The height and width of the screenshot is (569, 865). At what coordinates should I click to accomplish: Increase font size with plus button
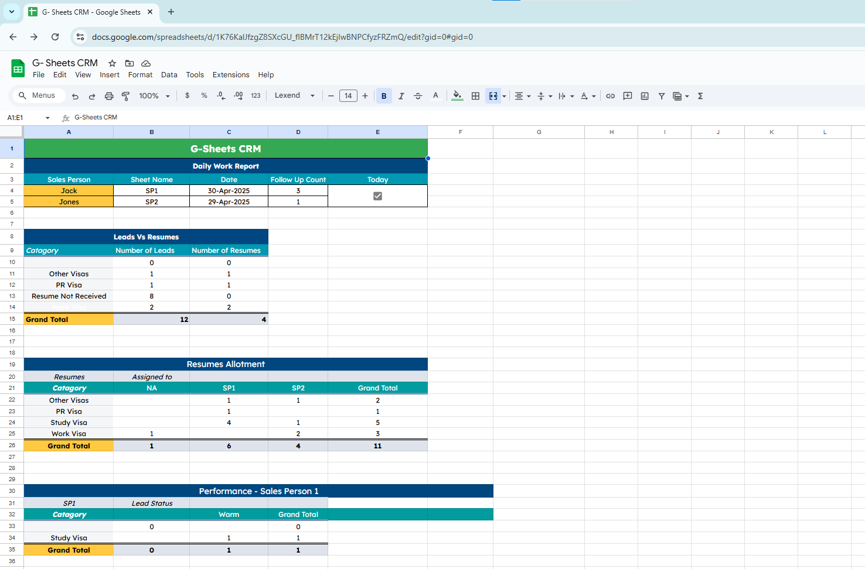click(365, 96)
